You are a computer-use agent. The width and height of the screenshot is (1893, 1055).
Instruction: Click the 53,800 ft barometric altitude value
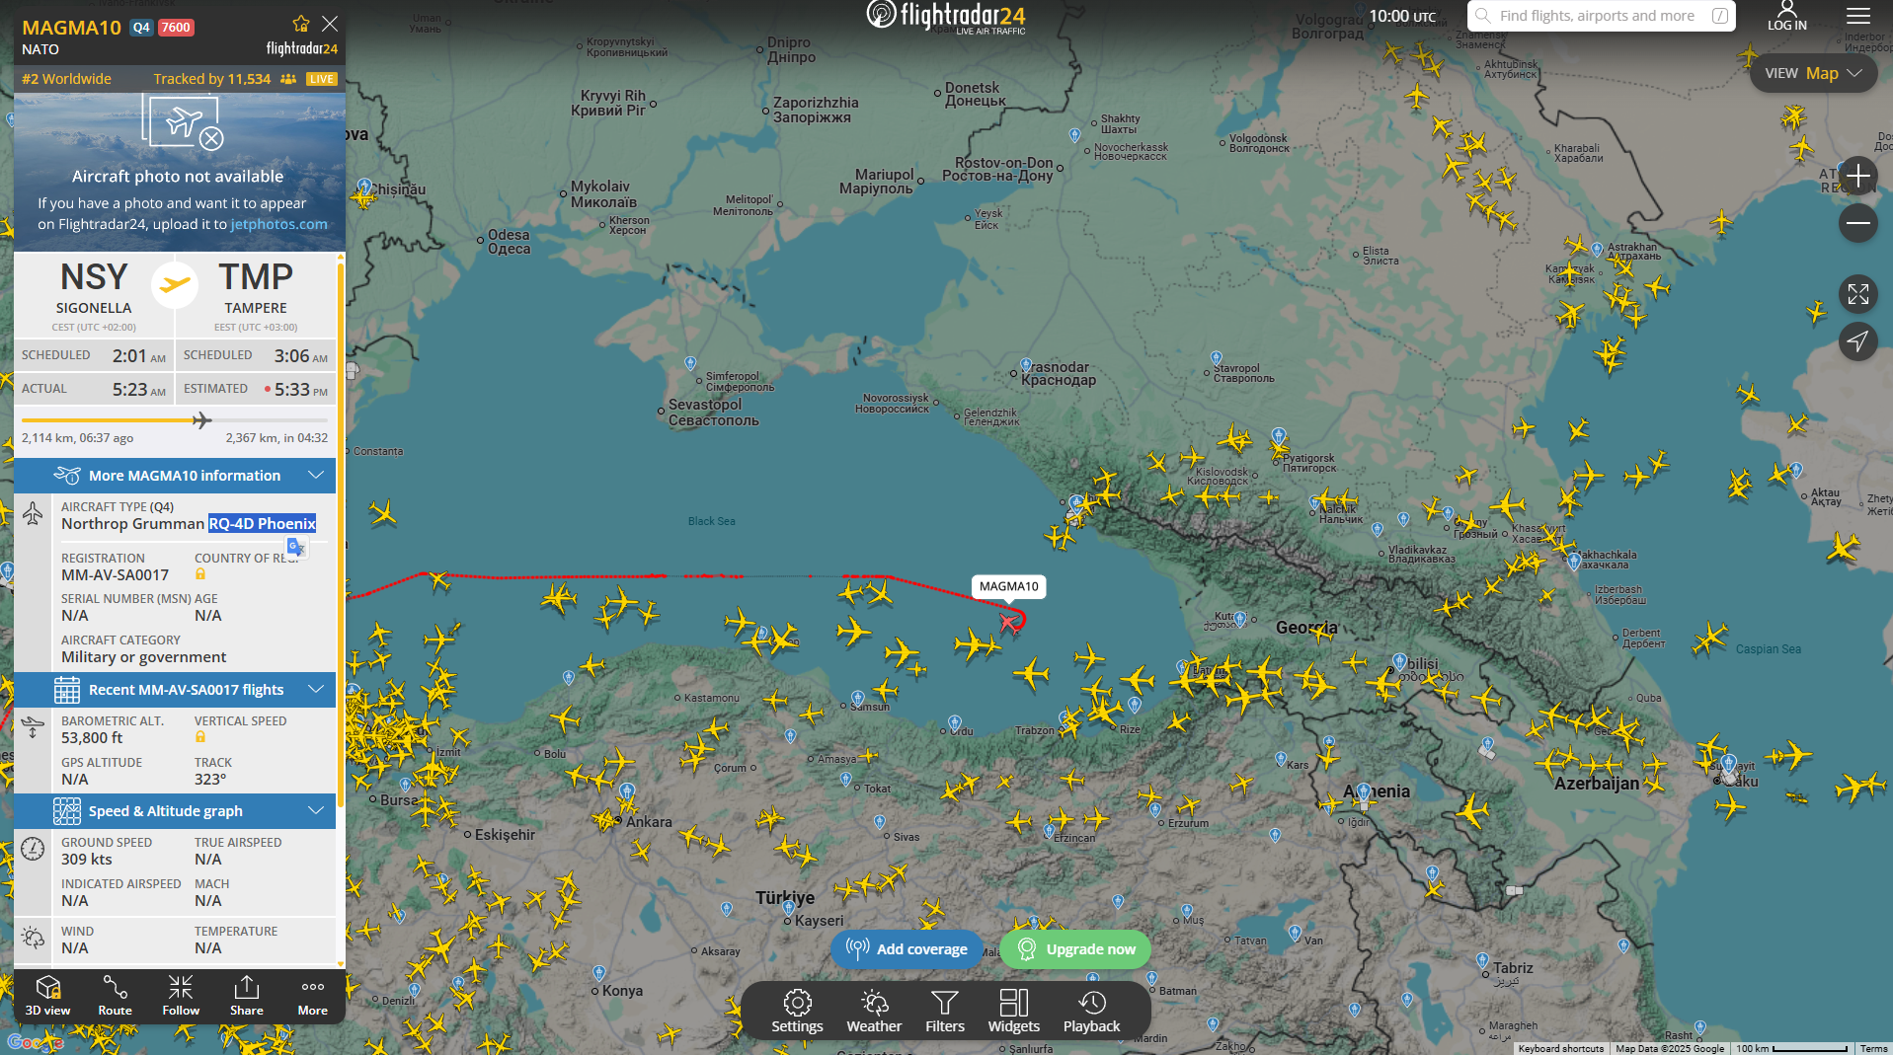92,738
